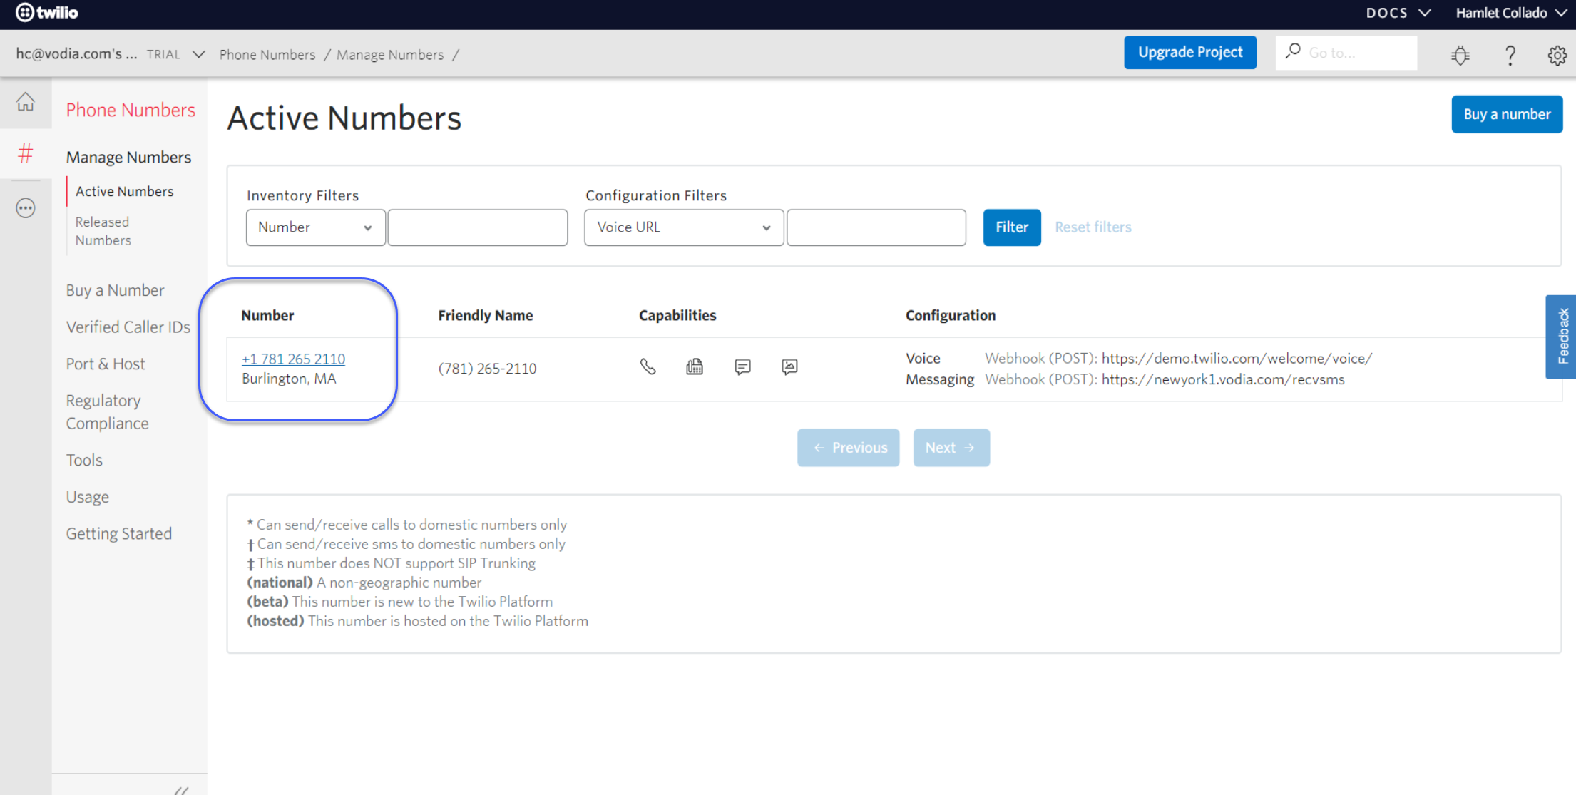
Task: Open the Home icon in sidebar
Action: [26, 102]
